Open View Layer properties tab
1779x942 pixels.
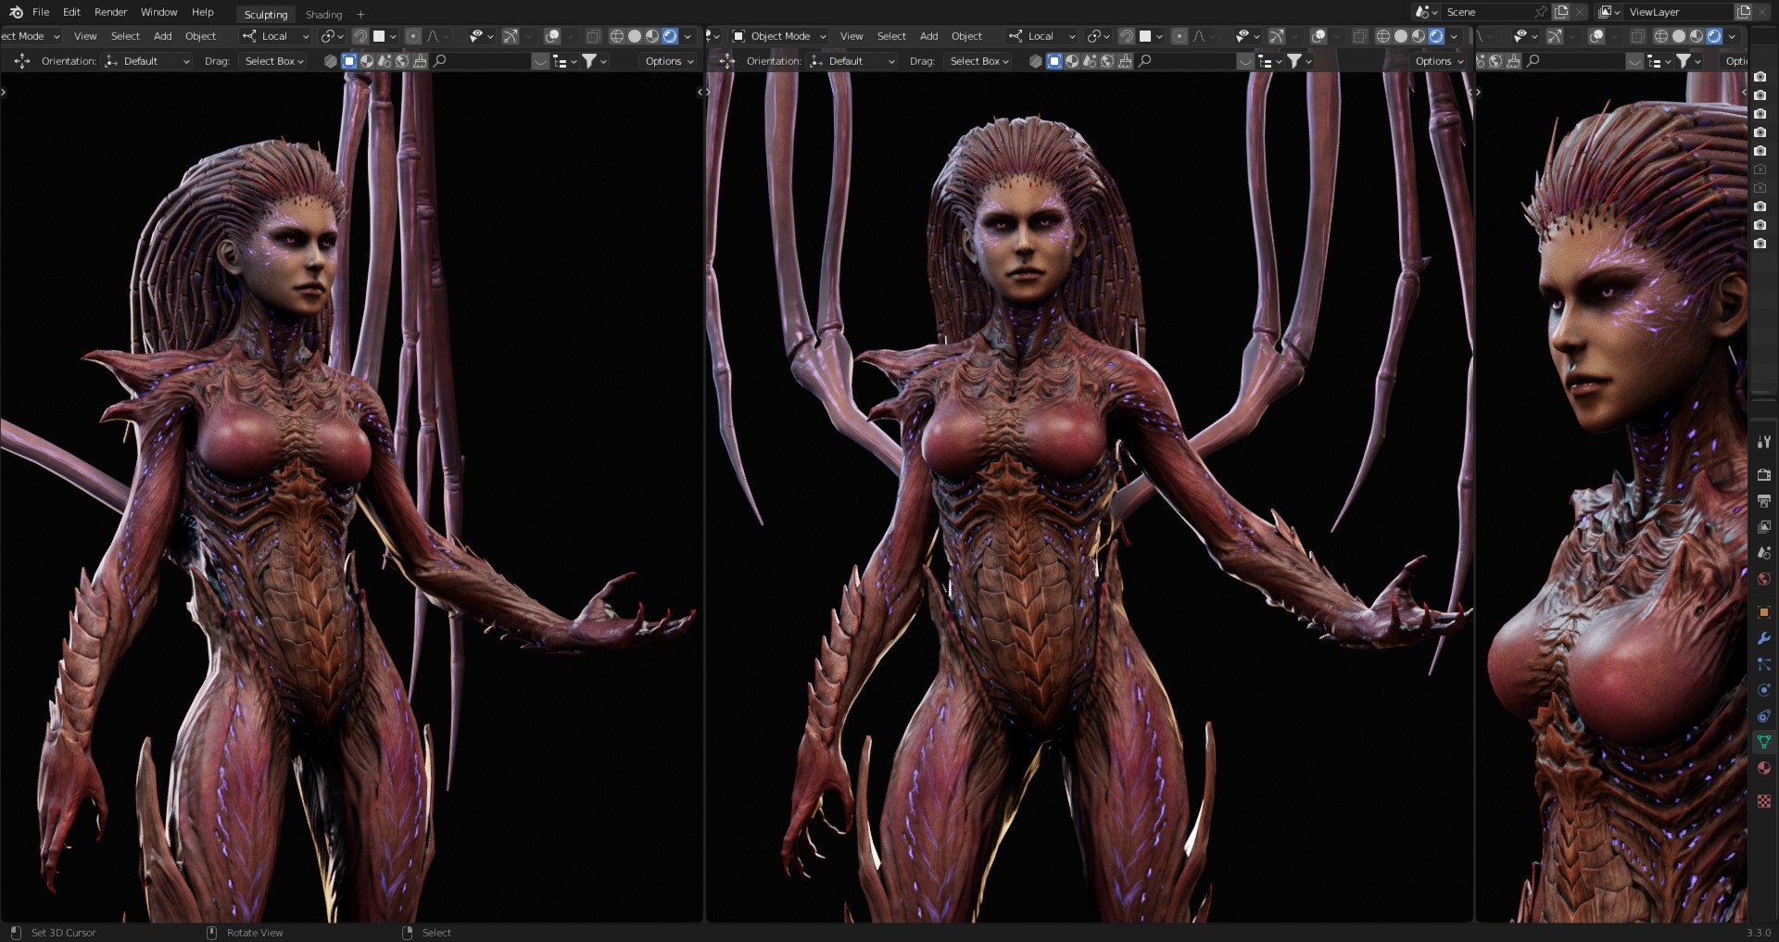pyautogui.click(x=1764, y=527)
